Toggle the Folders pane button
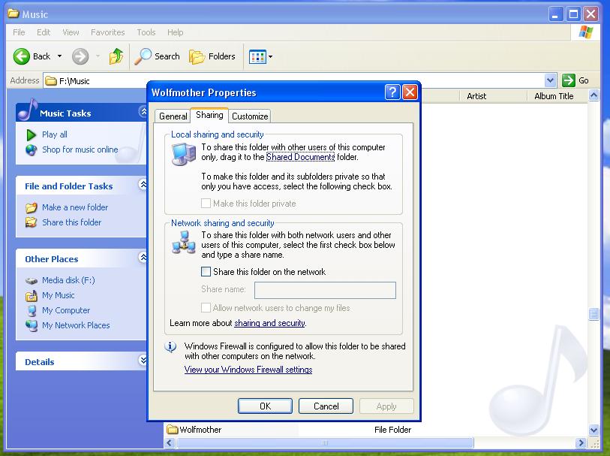 (x=212, y=56)
